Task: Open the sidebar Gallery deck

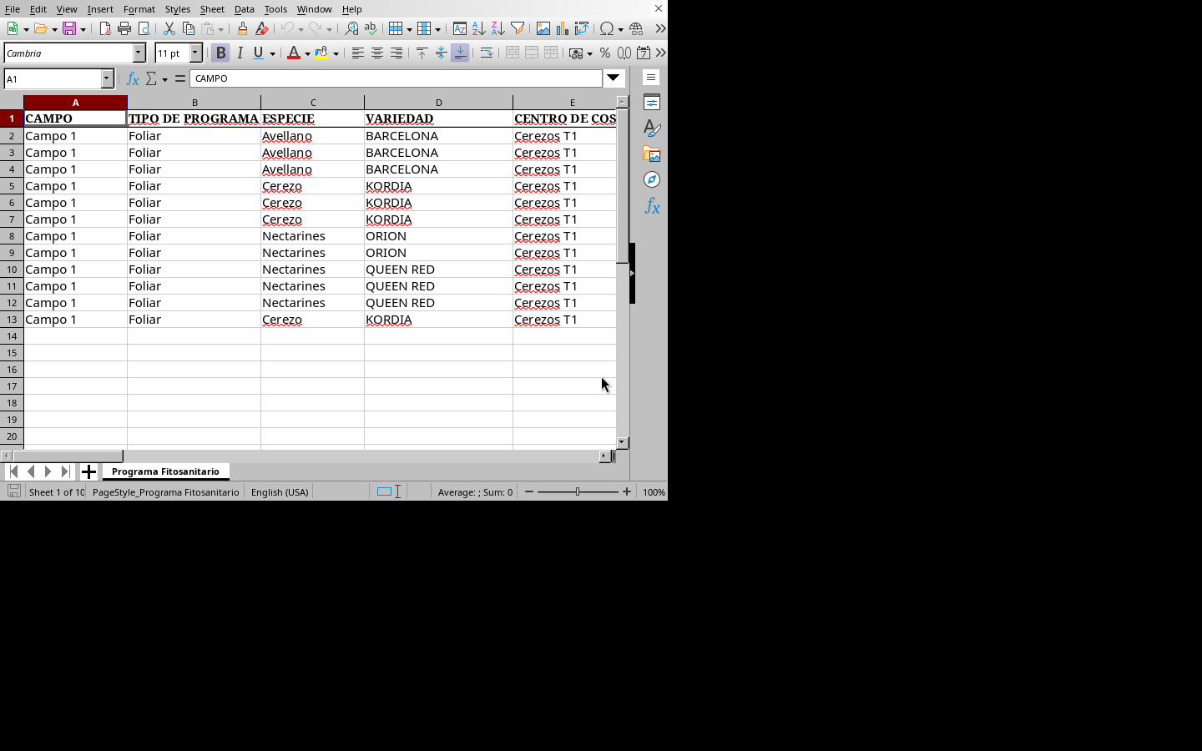Action: [652, 154]
